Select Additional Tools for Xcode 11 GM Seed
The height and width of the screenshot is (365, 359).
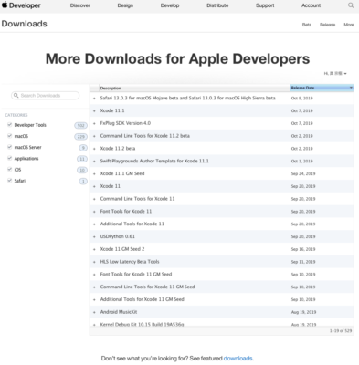point(143,299)
